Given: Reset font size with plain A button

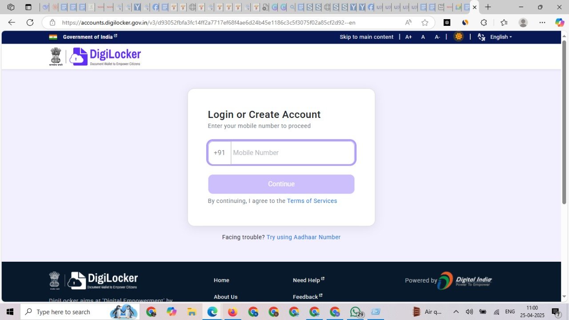Looking at the screenshot, I should pos(423,37).
